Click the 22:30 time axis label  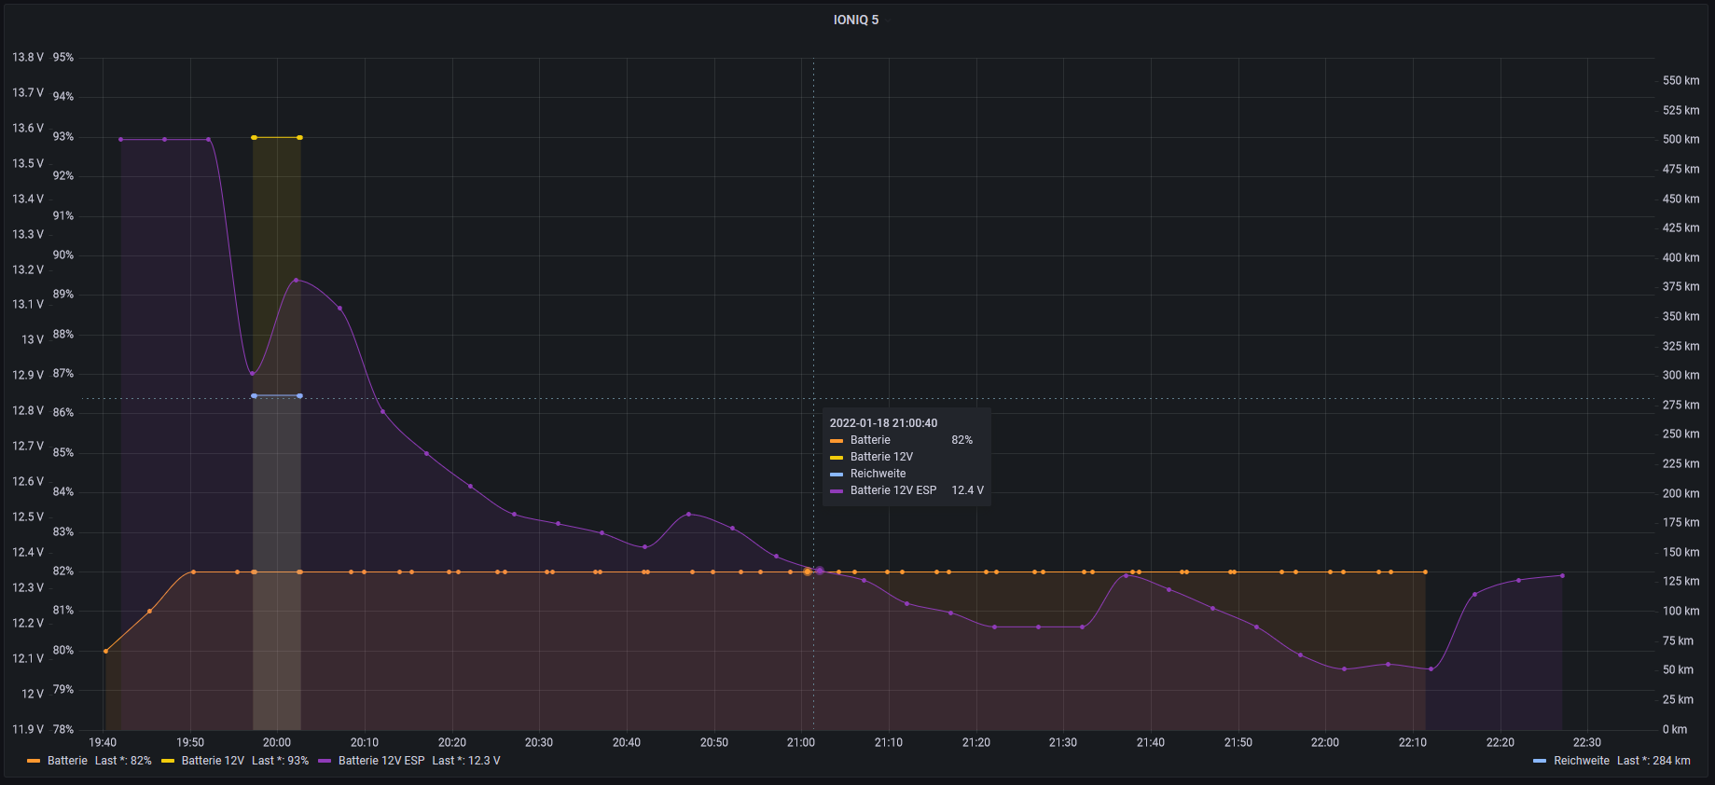coord(1587,742)
